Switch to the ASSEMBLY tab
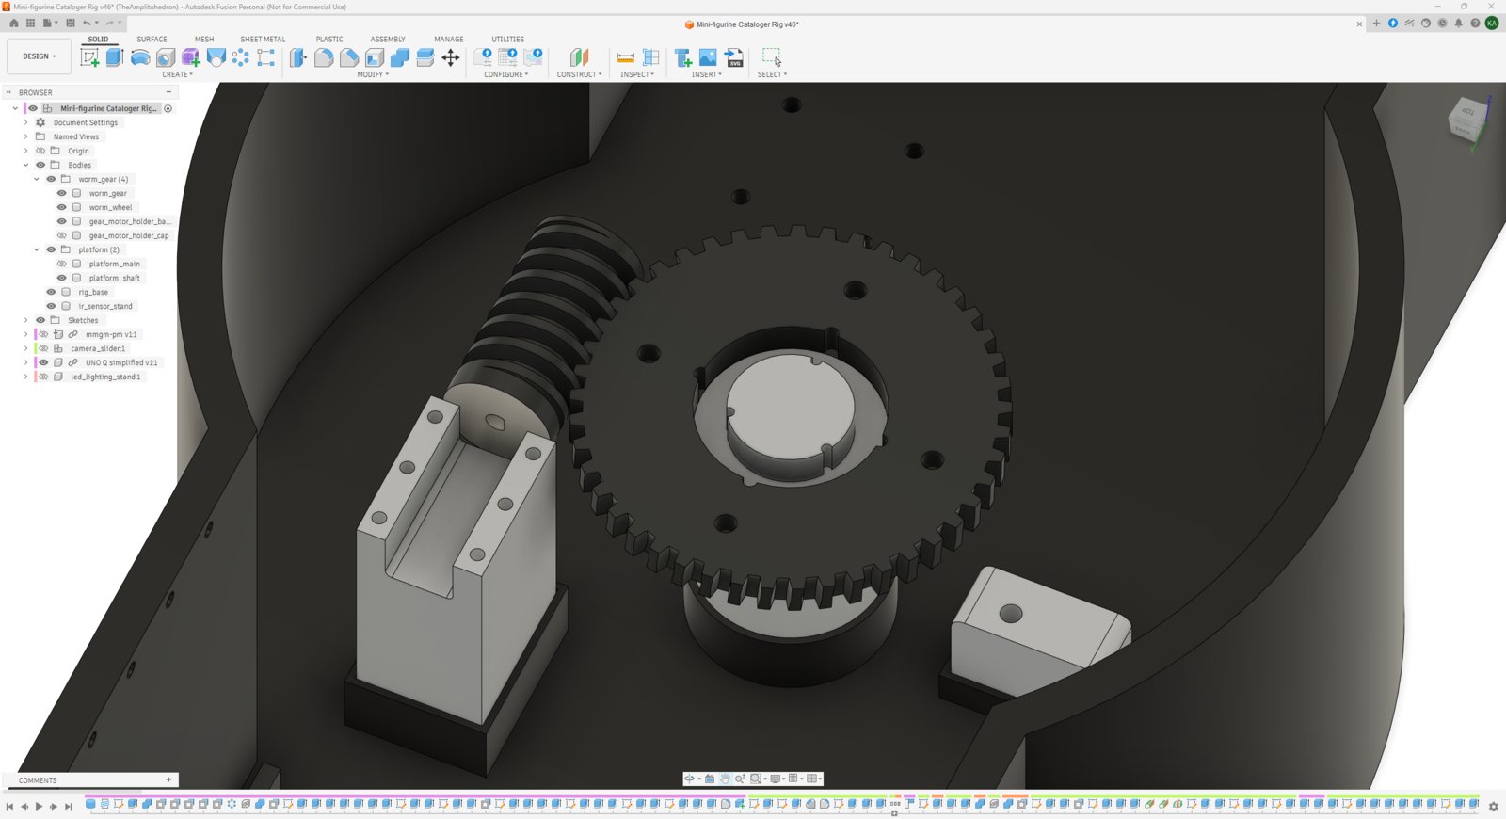This screenshot has width=1506, height=819. pos(388,40)
